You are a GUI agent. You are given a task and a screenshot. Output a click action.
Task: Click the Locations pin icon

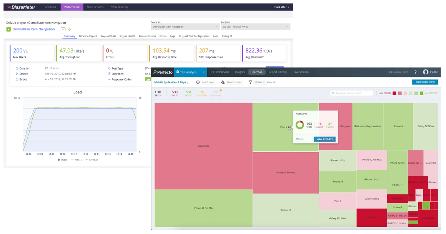tap(109, 74)
